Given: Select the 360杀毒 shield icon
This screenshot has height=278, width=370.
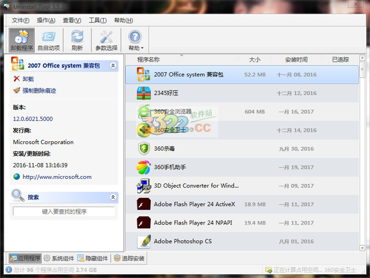Looking at the screenshot, I should pyautogui.click(x=144, y=149).
